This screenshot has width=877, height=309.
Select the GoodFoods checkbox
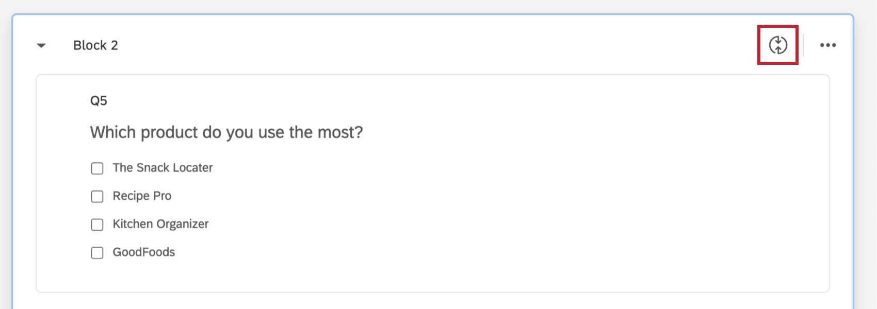point(97,253)
